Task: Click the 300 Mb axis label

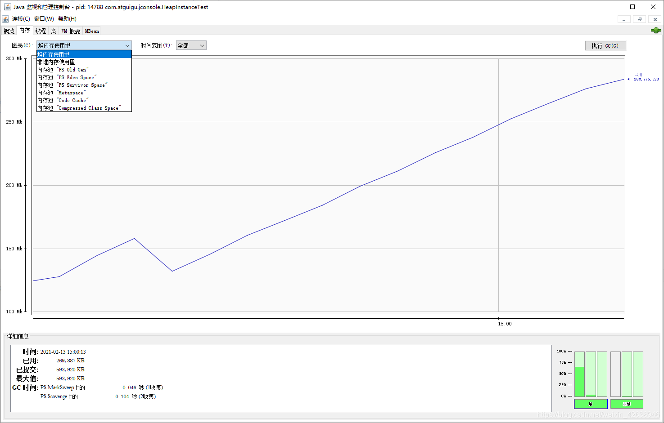Action: click(x=14, y=58)
